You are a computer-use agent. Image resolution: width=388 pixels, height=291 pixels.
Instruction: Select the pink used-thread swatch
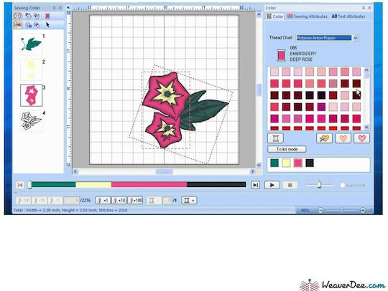coord(298,163)
